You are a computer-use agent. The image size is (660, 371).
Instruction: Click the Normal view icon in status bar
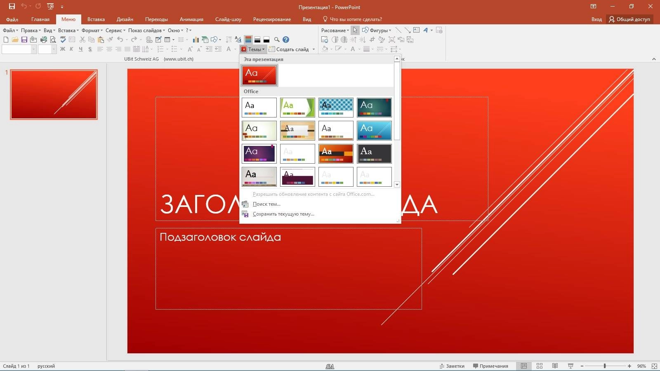[x=523, y=366]
